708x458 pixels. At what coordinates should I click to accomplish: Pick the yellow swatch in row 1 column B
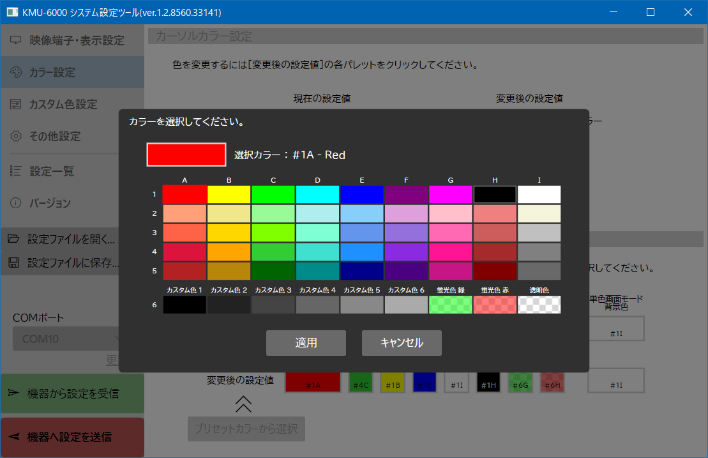click(229, 194)
